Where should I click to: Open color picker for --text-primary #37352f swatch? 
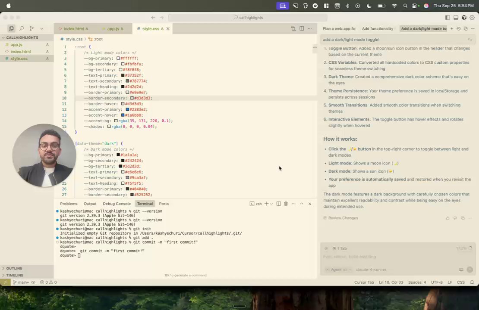(x=123, y=75)
